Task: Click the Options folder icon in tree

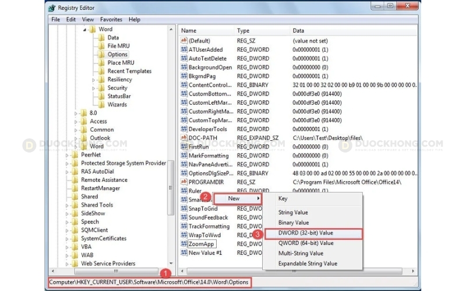Action: point(101,54)
